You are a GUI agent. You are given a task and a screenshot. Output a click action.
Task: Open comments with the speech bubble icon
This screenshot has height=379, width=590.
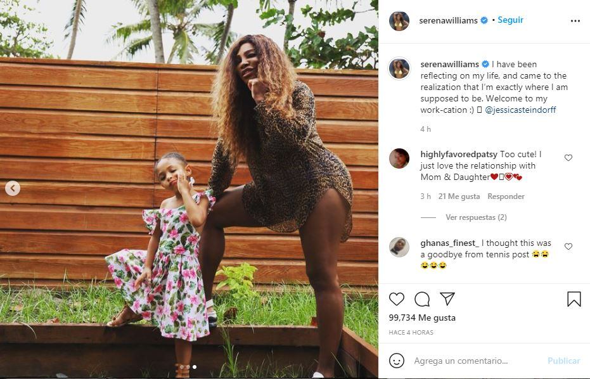(422, 299)
